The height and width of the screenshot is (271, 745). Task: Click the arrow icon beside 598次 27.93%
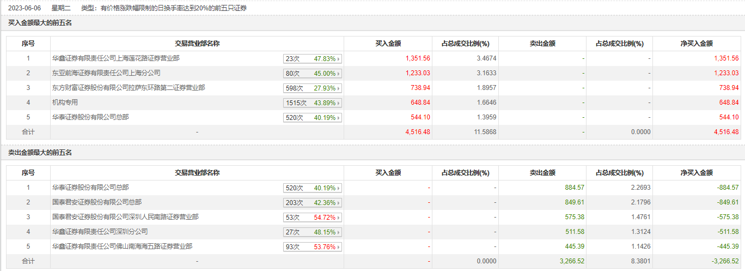click(x=339, y=88)
